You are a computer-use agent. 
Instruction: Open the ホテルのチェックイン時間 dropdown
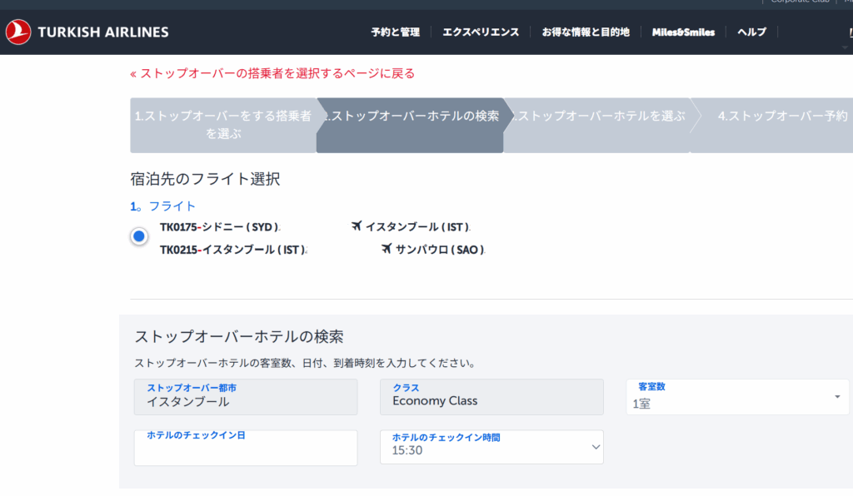pyautogui.click(x=491, y=447)
